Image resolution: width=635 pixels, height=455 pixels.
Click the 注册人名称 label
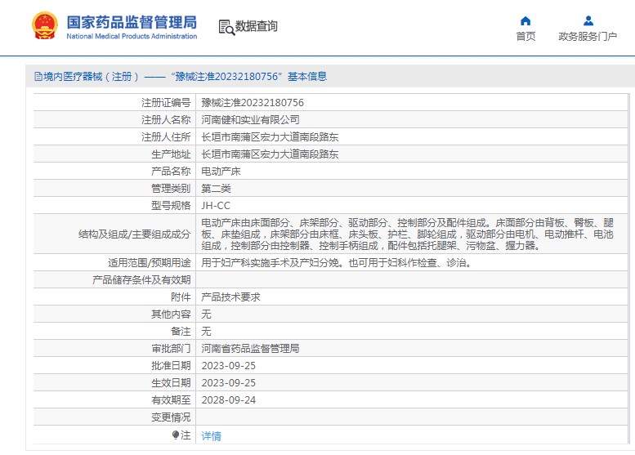pyautogui.click(x=166, y=120)
